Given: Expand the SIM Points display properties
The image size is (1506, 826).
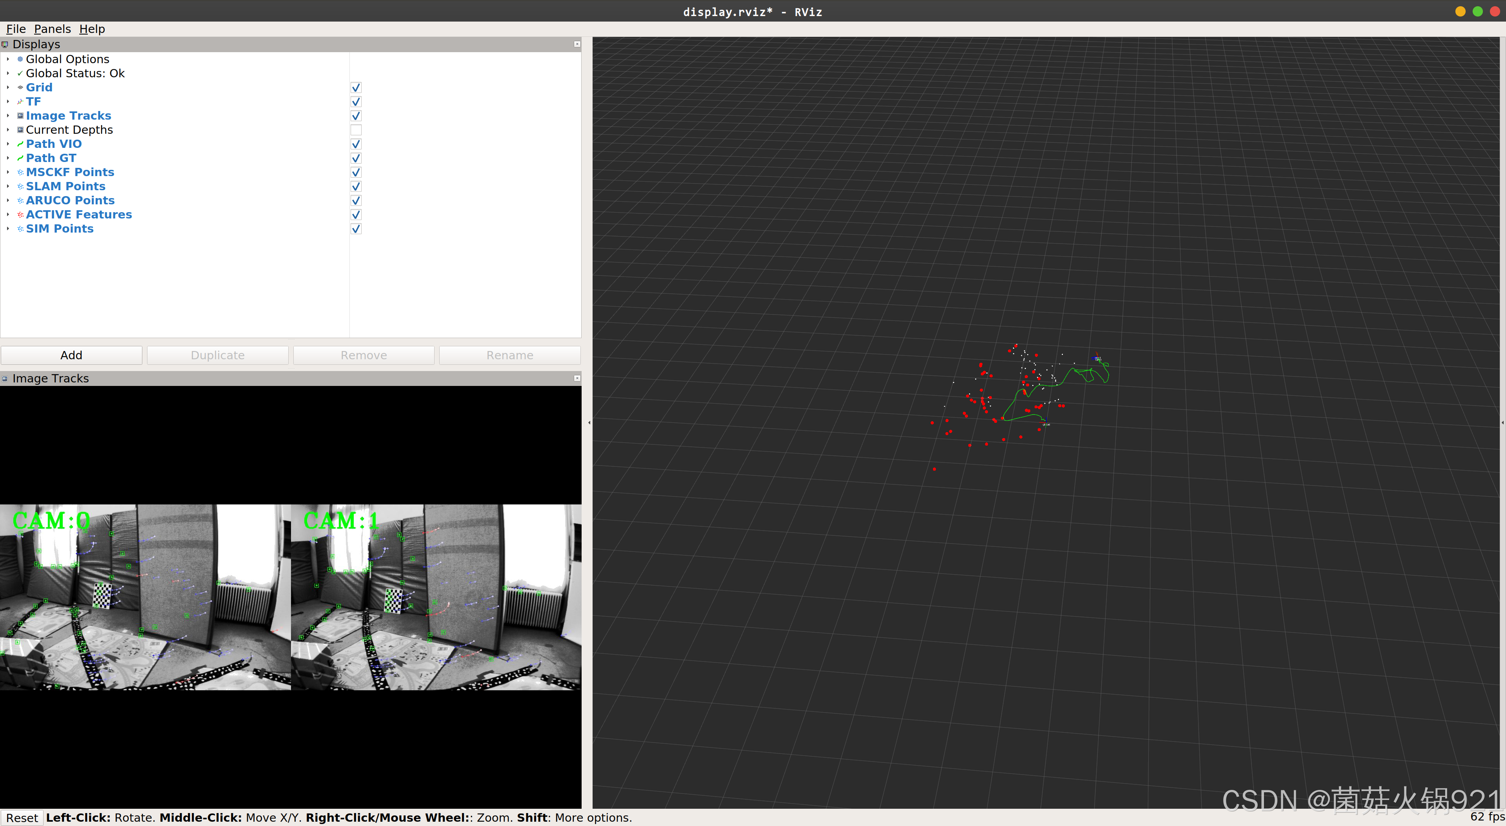Looking at the screenshot, I should pos(7,229).
